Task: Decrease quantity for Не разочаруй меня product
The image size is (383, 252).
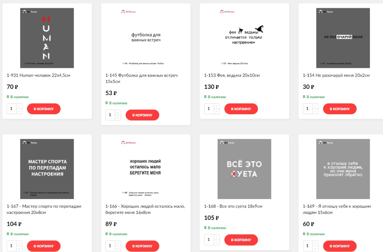Action: [x=315, y=111]
